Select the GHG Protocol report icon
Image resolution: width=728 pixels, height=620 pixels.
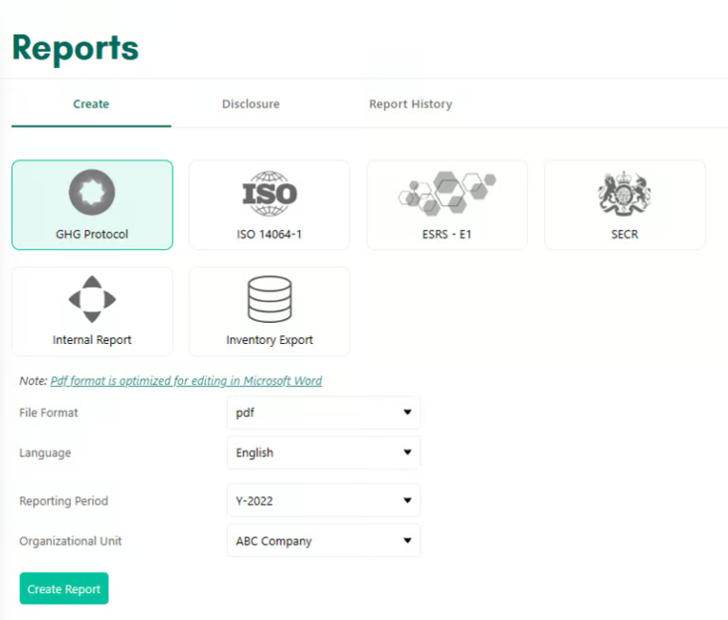tap(92, 193)
